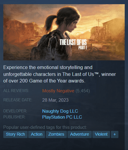This screenshot has width=128, height=150.
Task: Open Naughty Dog LLC developer page
Action: [60, 111]
